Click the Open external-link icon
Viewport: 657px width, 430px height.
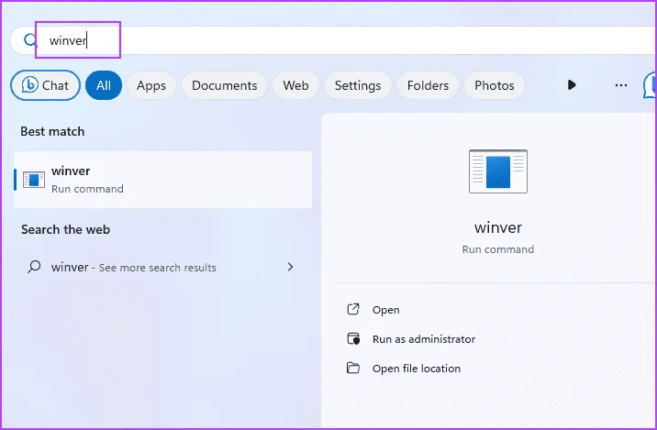click(x=353, y=309)
